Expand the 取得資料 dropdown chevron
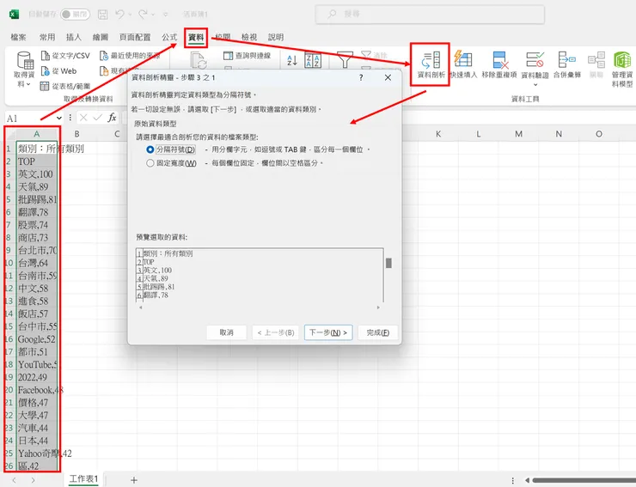Image resolution: width=636 pixels, height=487 pixels. click(x=28, y=84)
